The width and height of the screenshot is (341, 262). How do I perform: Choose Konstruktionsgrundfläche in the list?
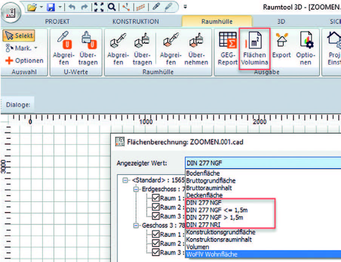(221, 232)
